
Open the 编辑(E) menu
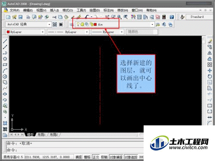coord(28,10)
